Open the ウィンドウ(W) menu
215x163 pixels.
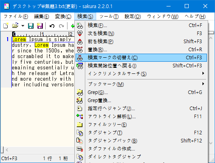(x=163, y=17)
